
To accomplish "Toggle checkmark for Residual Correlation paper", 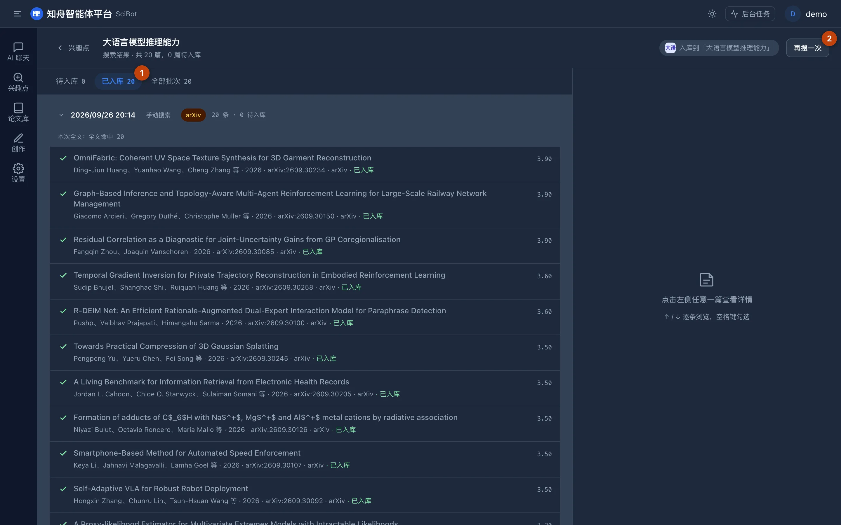I will click(63, 239).
